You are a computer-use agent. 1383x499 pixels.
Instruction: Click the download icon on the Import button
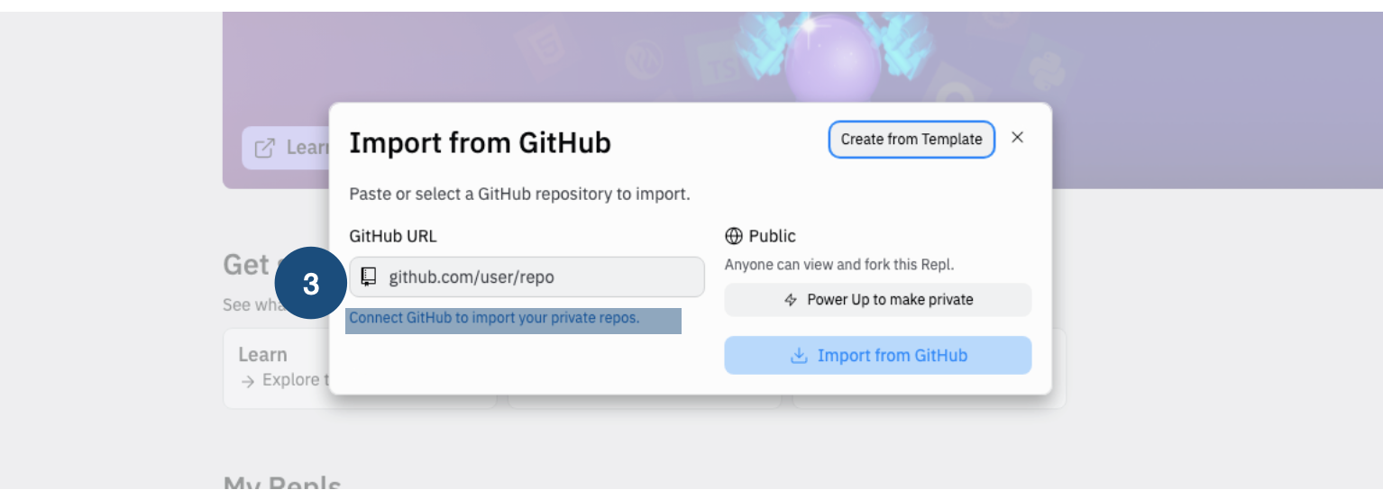[x=799, y=356]
